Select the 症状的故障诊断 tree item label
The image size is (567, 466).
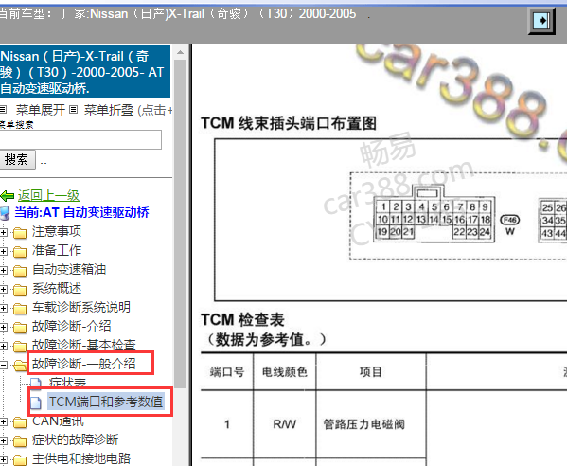(x=75, y=439)
